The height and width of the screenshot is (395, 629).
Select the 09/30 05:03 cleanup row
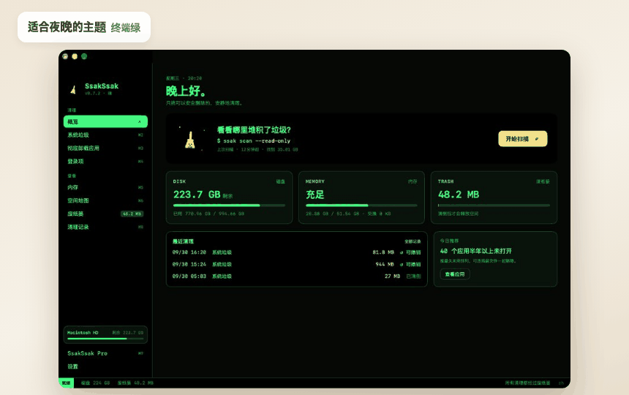(296, 276)
